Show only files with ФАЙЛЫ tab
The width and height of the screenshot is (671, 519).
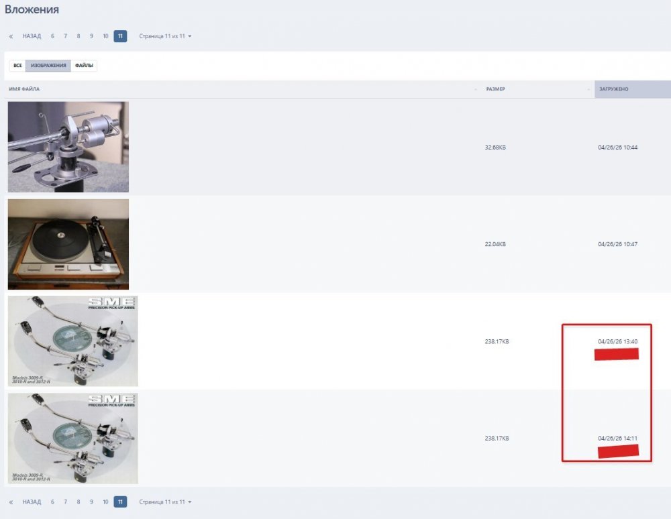point(84,66)
